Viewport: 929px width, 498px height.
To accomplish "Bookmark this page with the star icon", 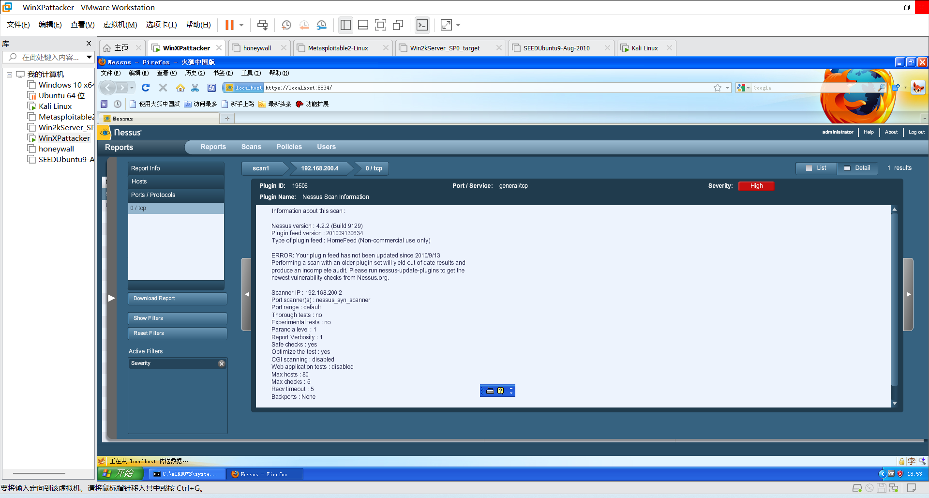I will tap(718, 88).
